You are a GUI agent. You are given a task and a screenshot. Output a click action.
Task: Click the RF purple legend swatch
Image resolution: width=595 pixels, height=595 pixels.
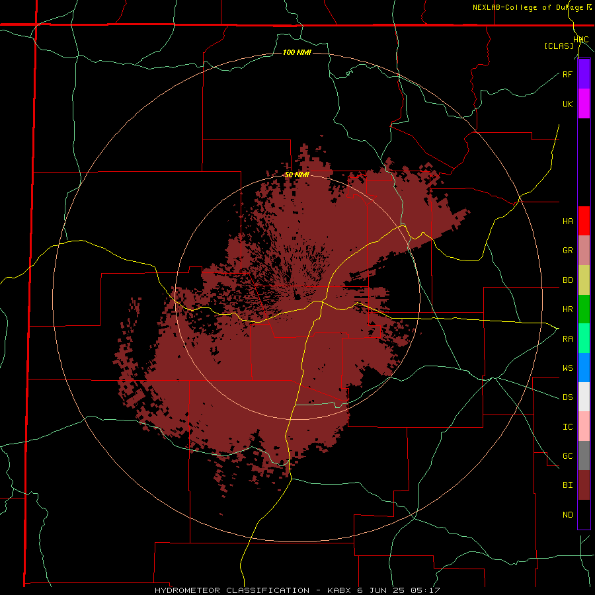tap(584, 74)
